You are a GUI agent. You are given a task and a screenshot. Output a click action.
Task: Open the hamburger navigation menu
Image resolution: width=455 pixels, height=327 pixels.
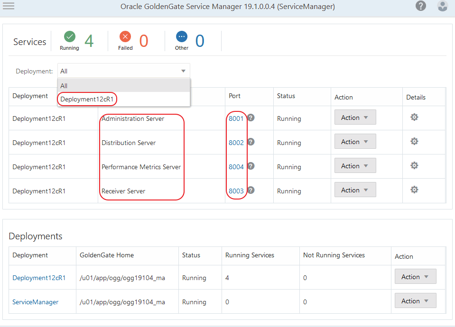pyautogui.click(x=9, y=6)
